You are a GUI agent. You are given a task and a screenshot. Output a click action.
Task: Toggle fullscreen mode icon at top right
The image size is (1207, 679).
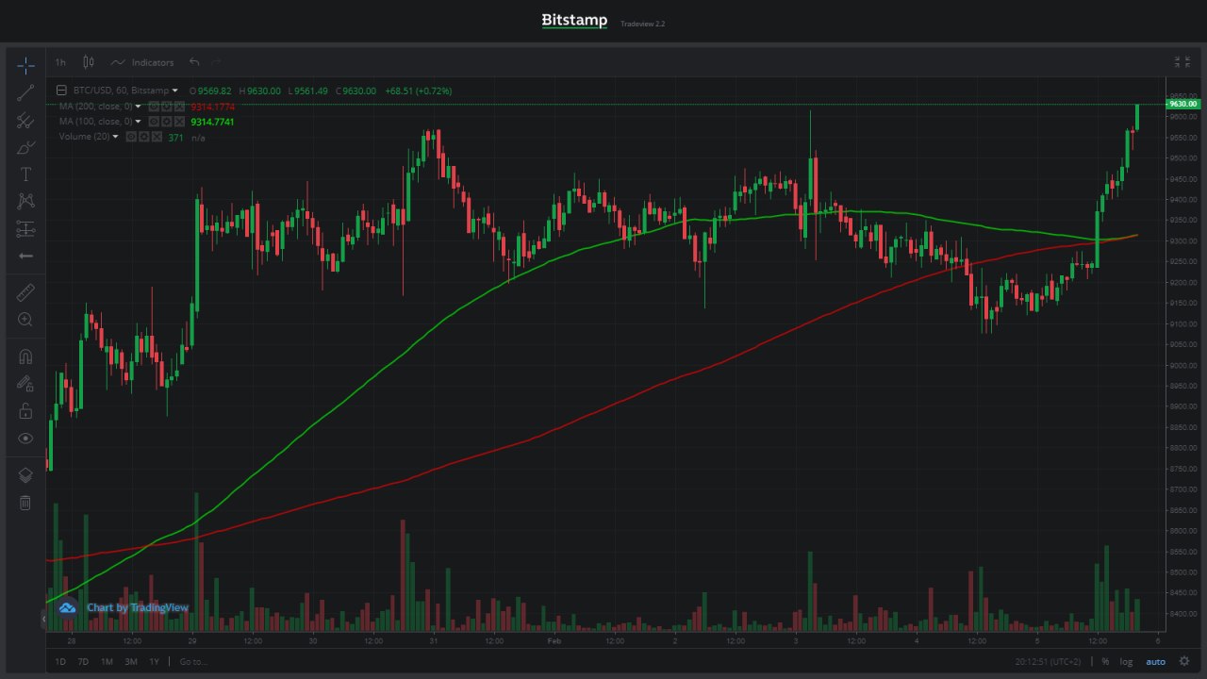pyautogui.click(x=1182, y=62)
